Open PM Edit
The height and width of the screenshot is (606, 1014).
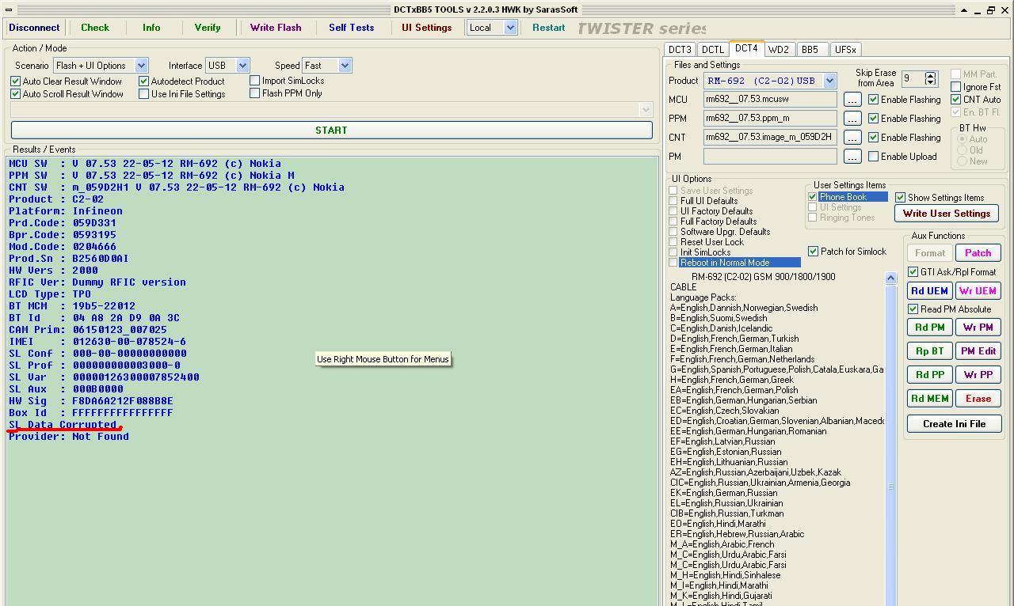pyautogui.click(x=978, y=351)
